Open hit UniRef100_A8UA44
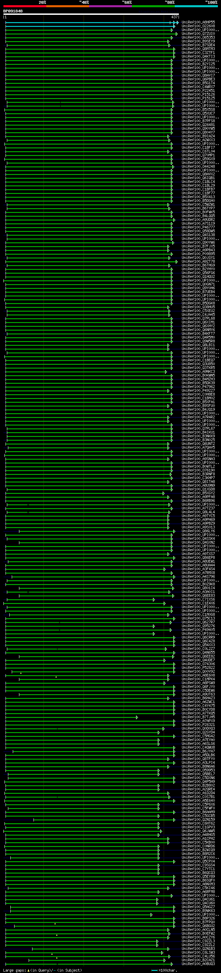221x973 pixels. click(x=198, y=565)
